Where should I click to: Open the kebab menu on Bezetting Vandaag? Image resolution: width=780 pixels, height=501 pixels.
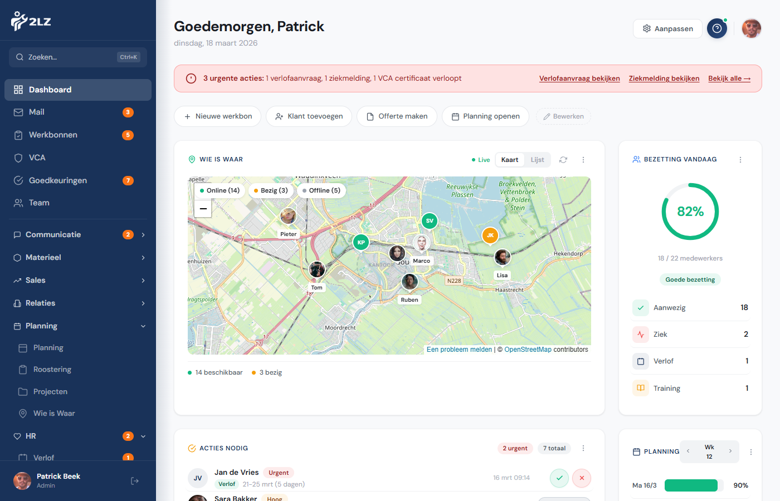tap(740, 159)
